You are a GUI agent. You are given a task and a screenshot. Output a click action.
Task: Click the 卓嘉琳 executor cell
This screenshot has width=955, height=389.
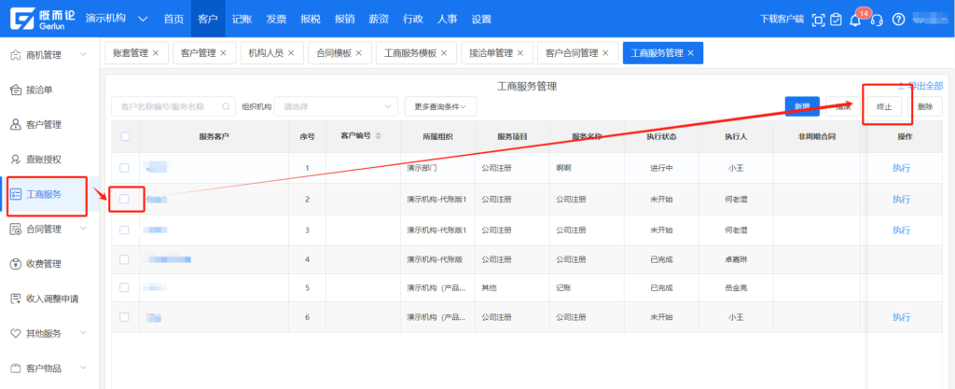point(736,259)
